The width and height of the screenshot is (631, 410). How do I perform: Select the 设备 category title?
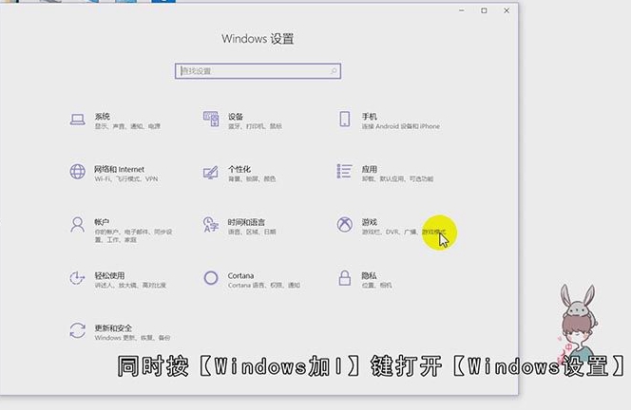click(x=236, y=117)
